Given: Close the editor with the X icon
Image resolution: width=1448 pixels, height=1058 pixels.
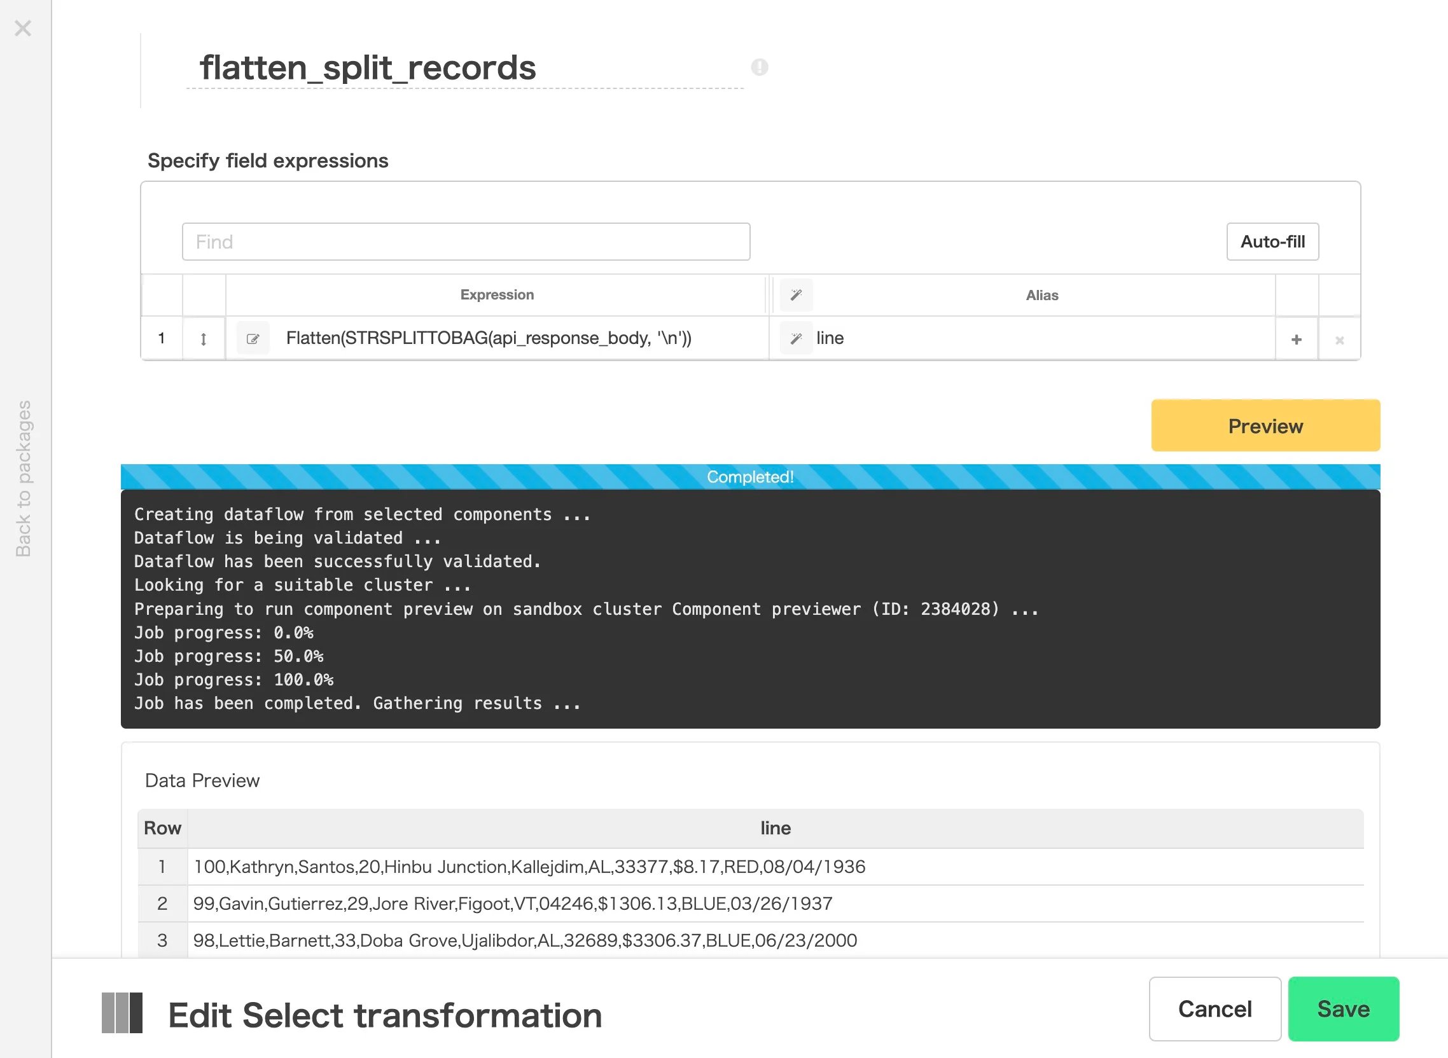Looking at the screenshot, I should tap(23, 28).
